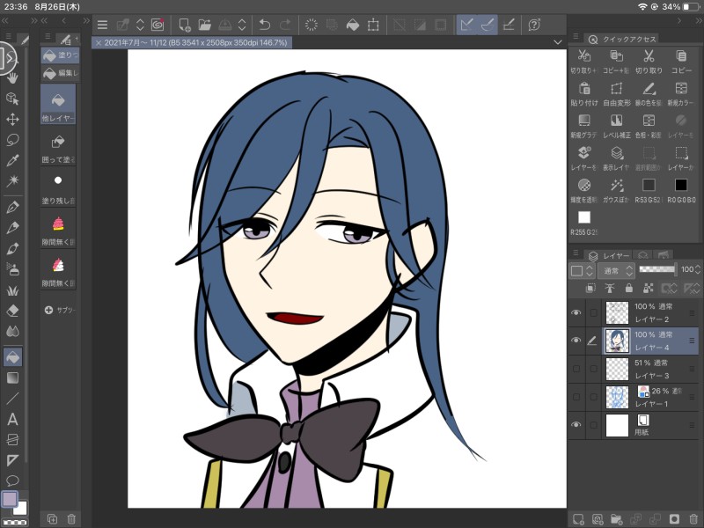This screenshot has height=528, width=704.
Task: Click the Free Transform (自由変形) icon
Action: [617, 89]
